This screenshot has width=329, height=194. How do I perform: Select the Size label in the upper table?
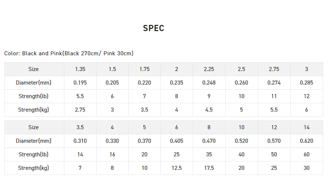[33, 69]
